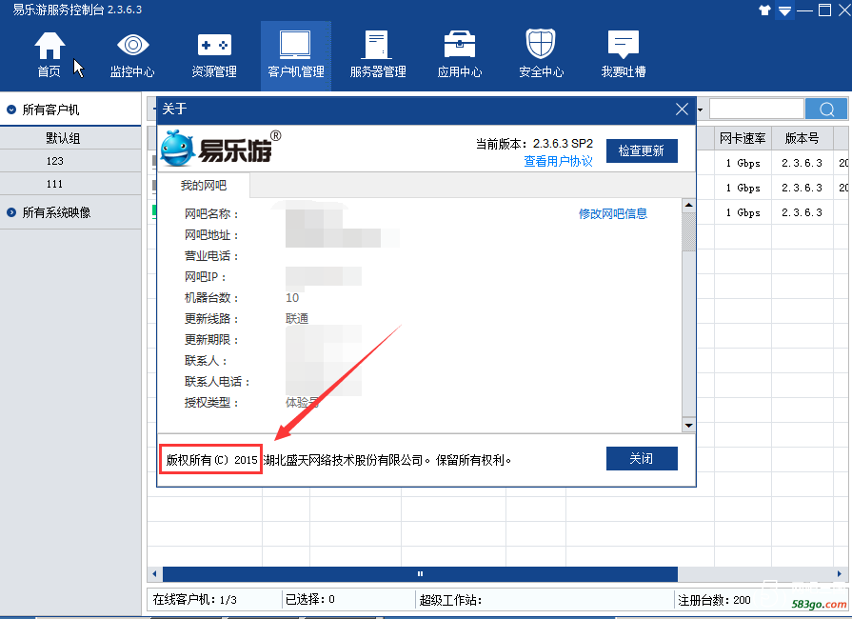Viewport: 852px width, 619px height.
Task: Click the magnifier search button
Action: point(826,110)
